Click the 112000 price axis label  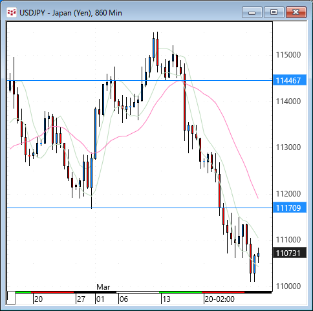(x=288, y=193)
